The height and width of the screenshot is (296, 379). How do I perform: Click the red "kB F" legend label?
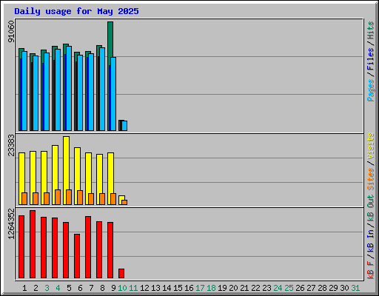371,270
